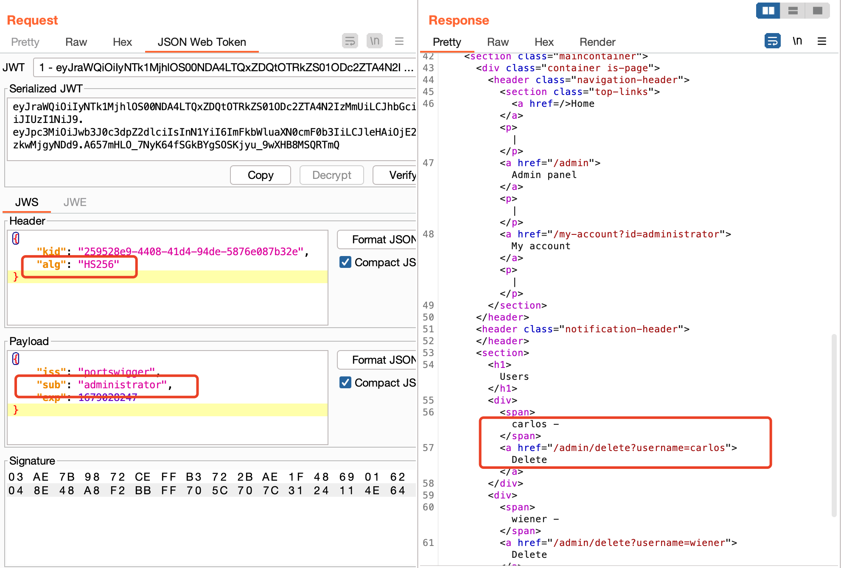Switch to combined tabbed layout view
Image resolution: width=841 pixels, height=568 pixels.
(817, 11)
